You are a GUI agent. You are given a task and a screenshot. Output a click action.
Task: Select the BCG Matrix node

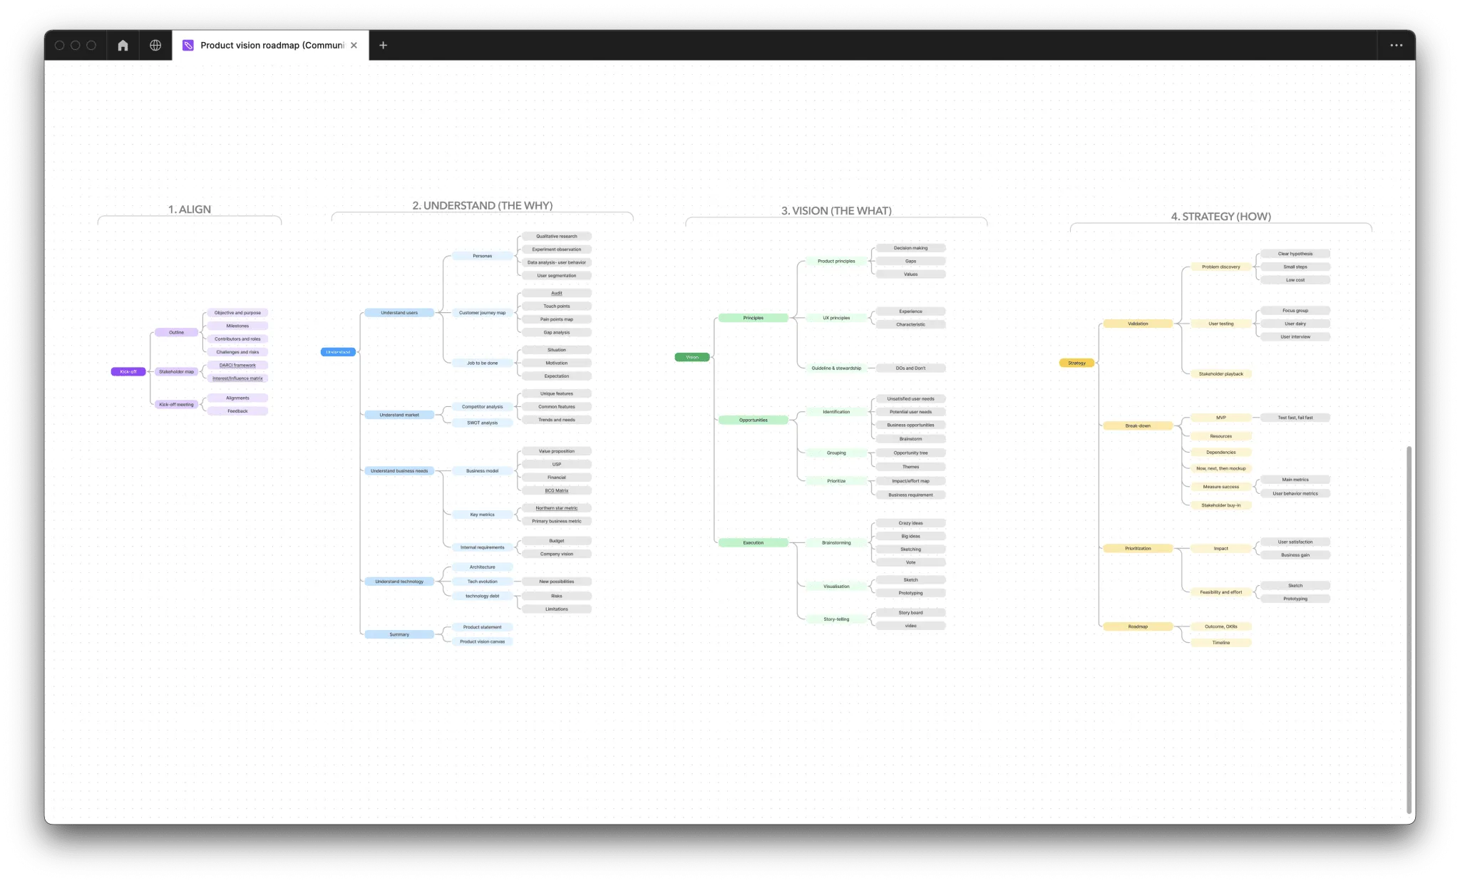tap(557, 491)
